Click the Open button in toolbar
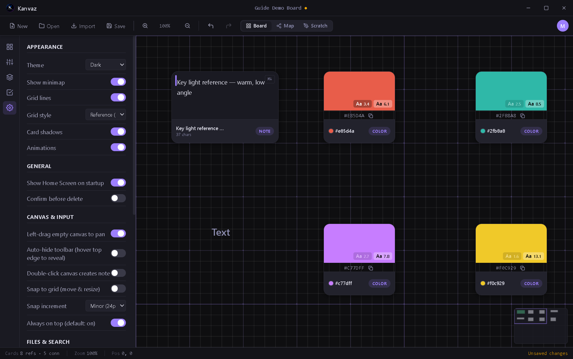The width and height of the screenshot is (573, 359). pyautogui.click(x=49, y=26)
